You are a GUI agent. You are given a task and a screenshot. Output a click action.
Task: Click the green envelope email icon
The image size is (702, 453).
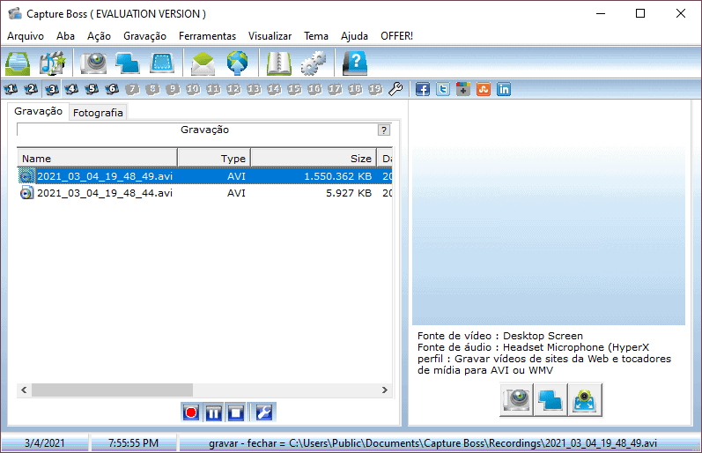click(x=203, y=63)
